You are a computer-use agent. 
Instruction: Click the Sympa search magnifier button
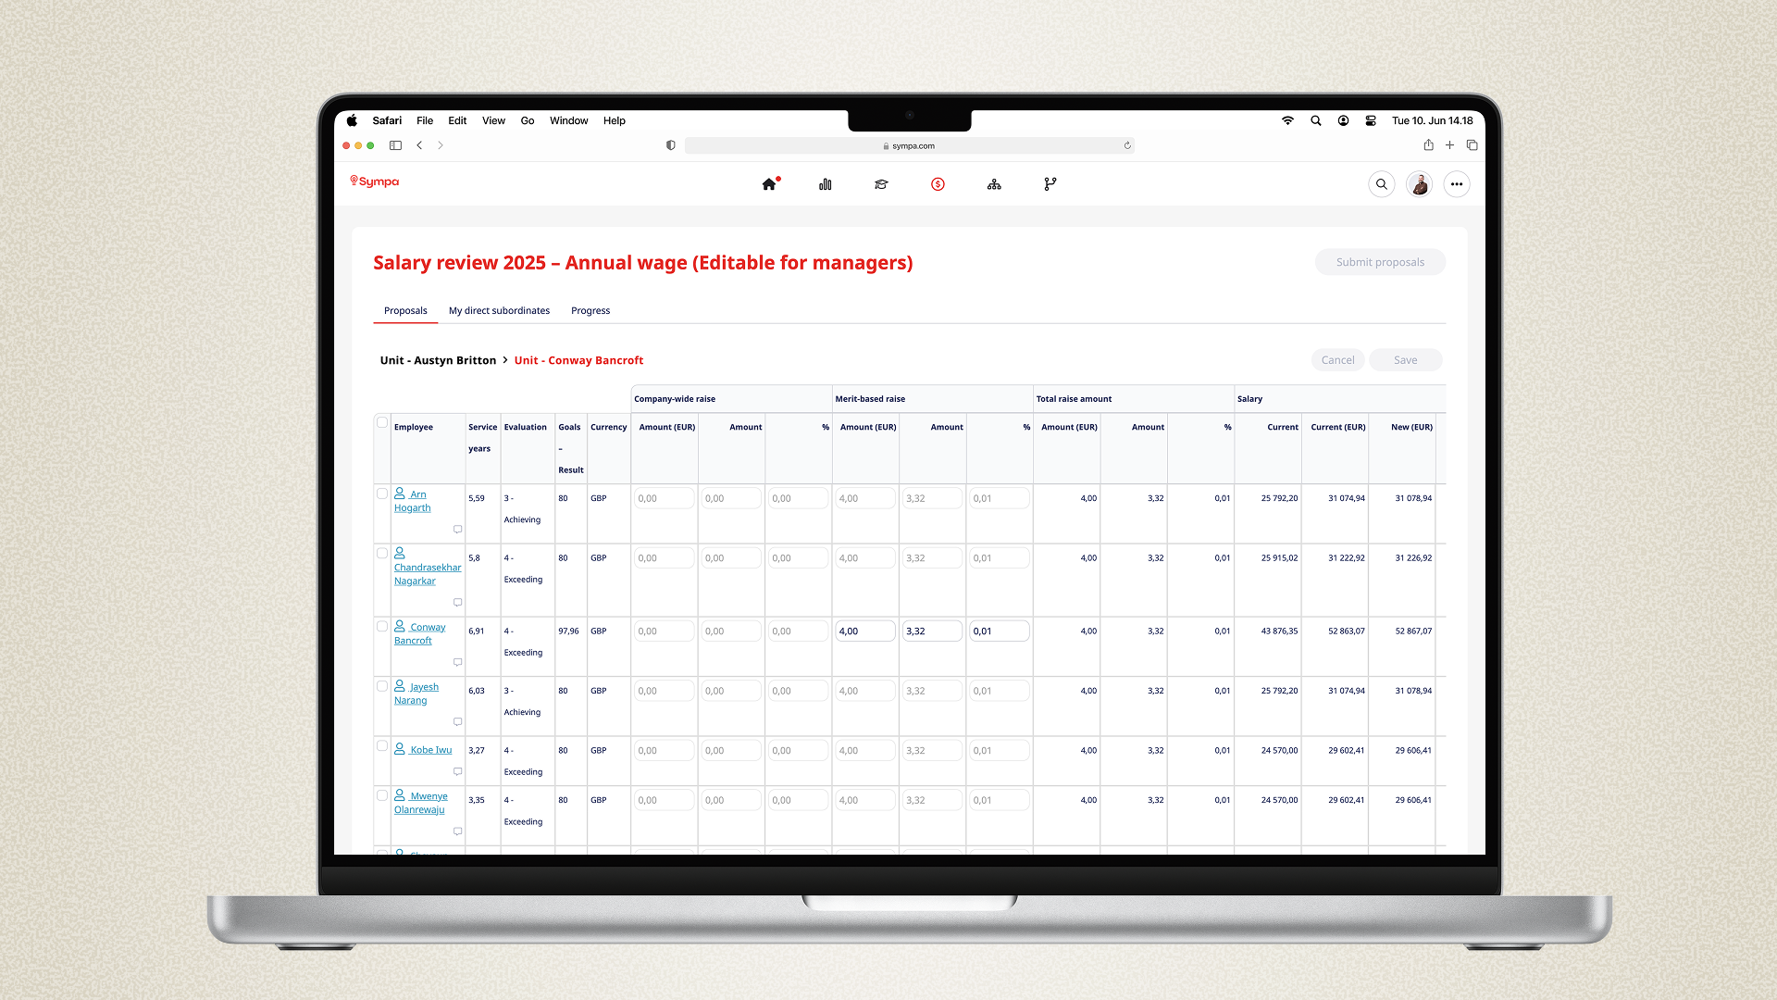tap(1381, 184)
